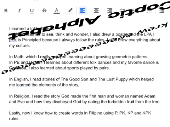Toggle bold formatting
This screenshot has height=127, width=170.
tap(6, 11)
